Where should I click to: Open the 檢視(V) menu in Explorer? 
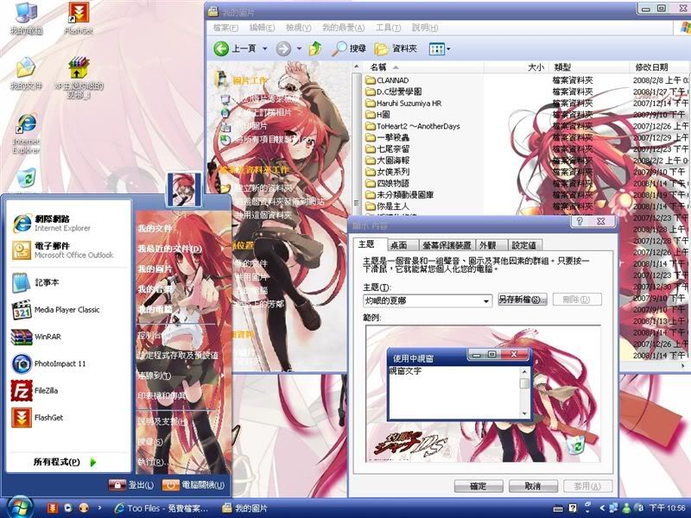click(298, 28)
